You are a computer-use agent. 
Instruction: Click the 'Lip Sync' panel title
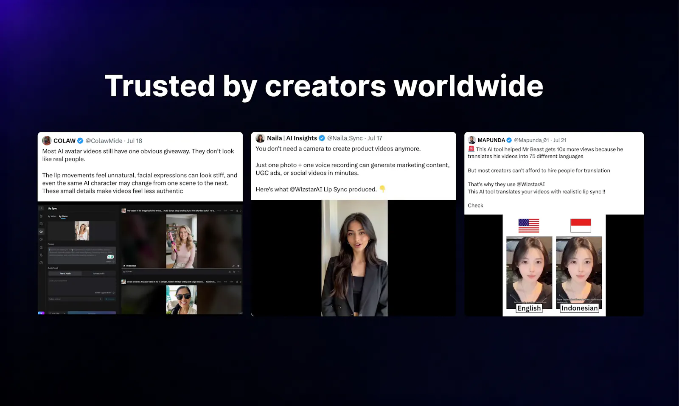(52, 208)
